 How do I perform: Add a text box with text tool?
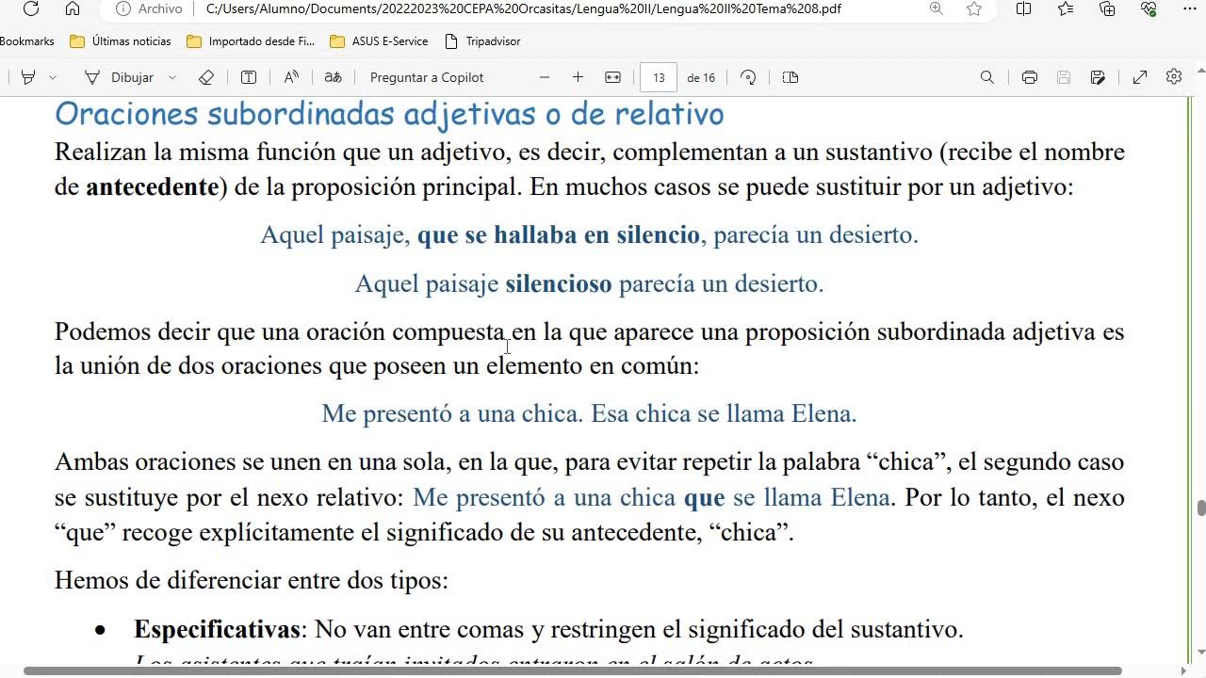click(x=249, y=77)
